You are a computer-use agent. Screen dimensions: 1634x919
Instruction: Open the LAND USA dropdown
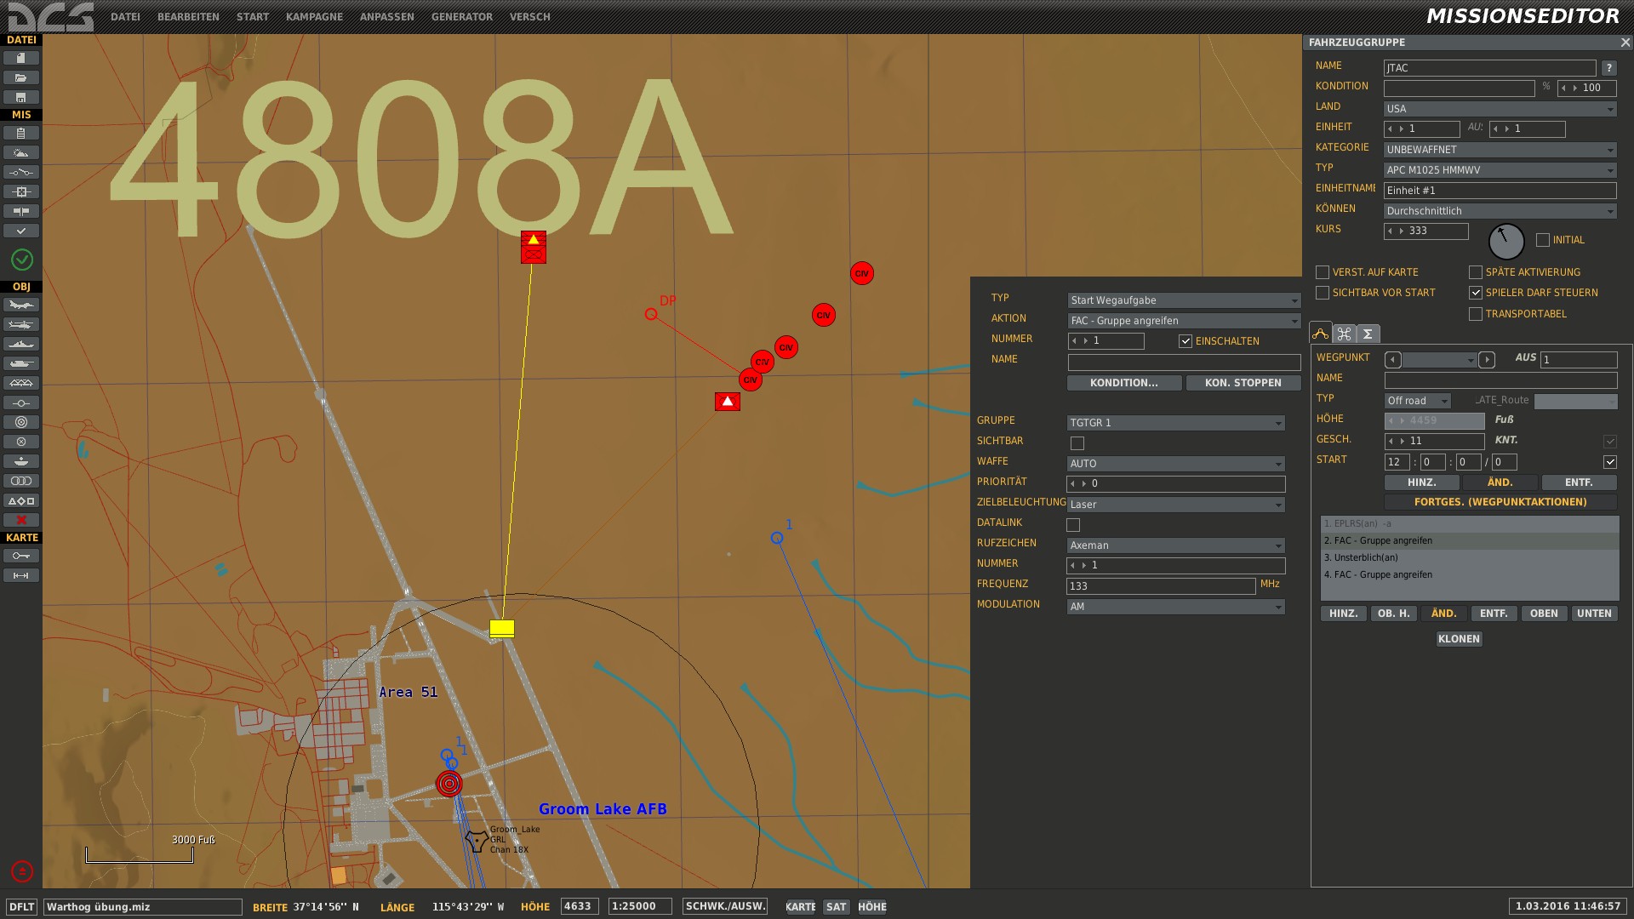coord(1500,109)
